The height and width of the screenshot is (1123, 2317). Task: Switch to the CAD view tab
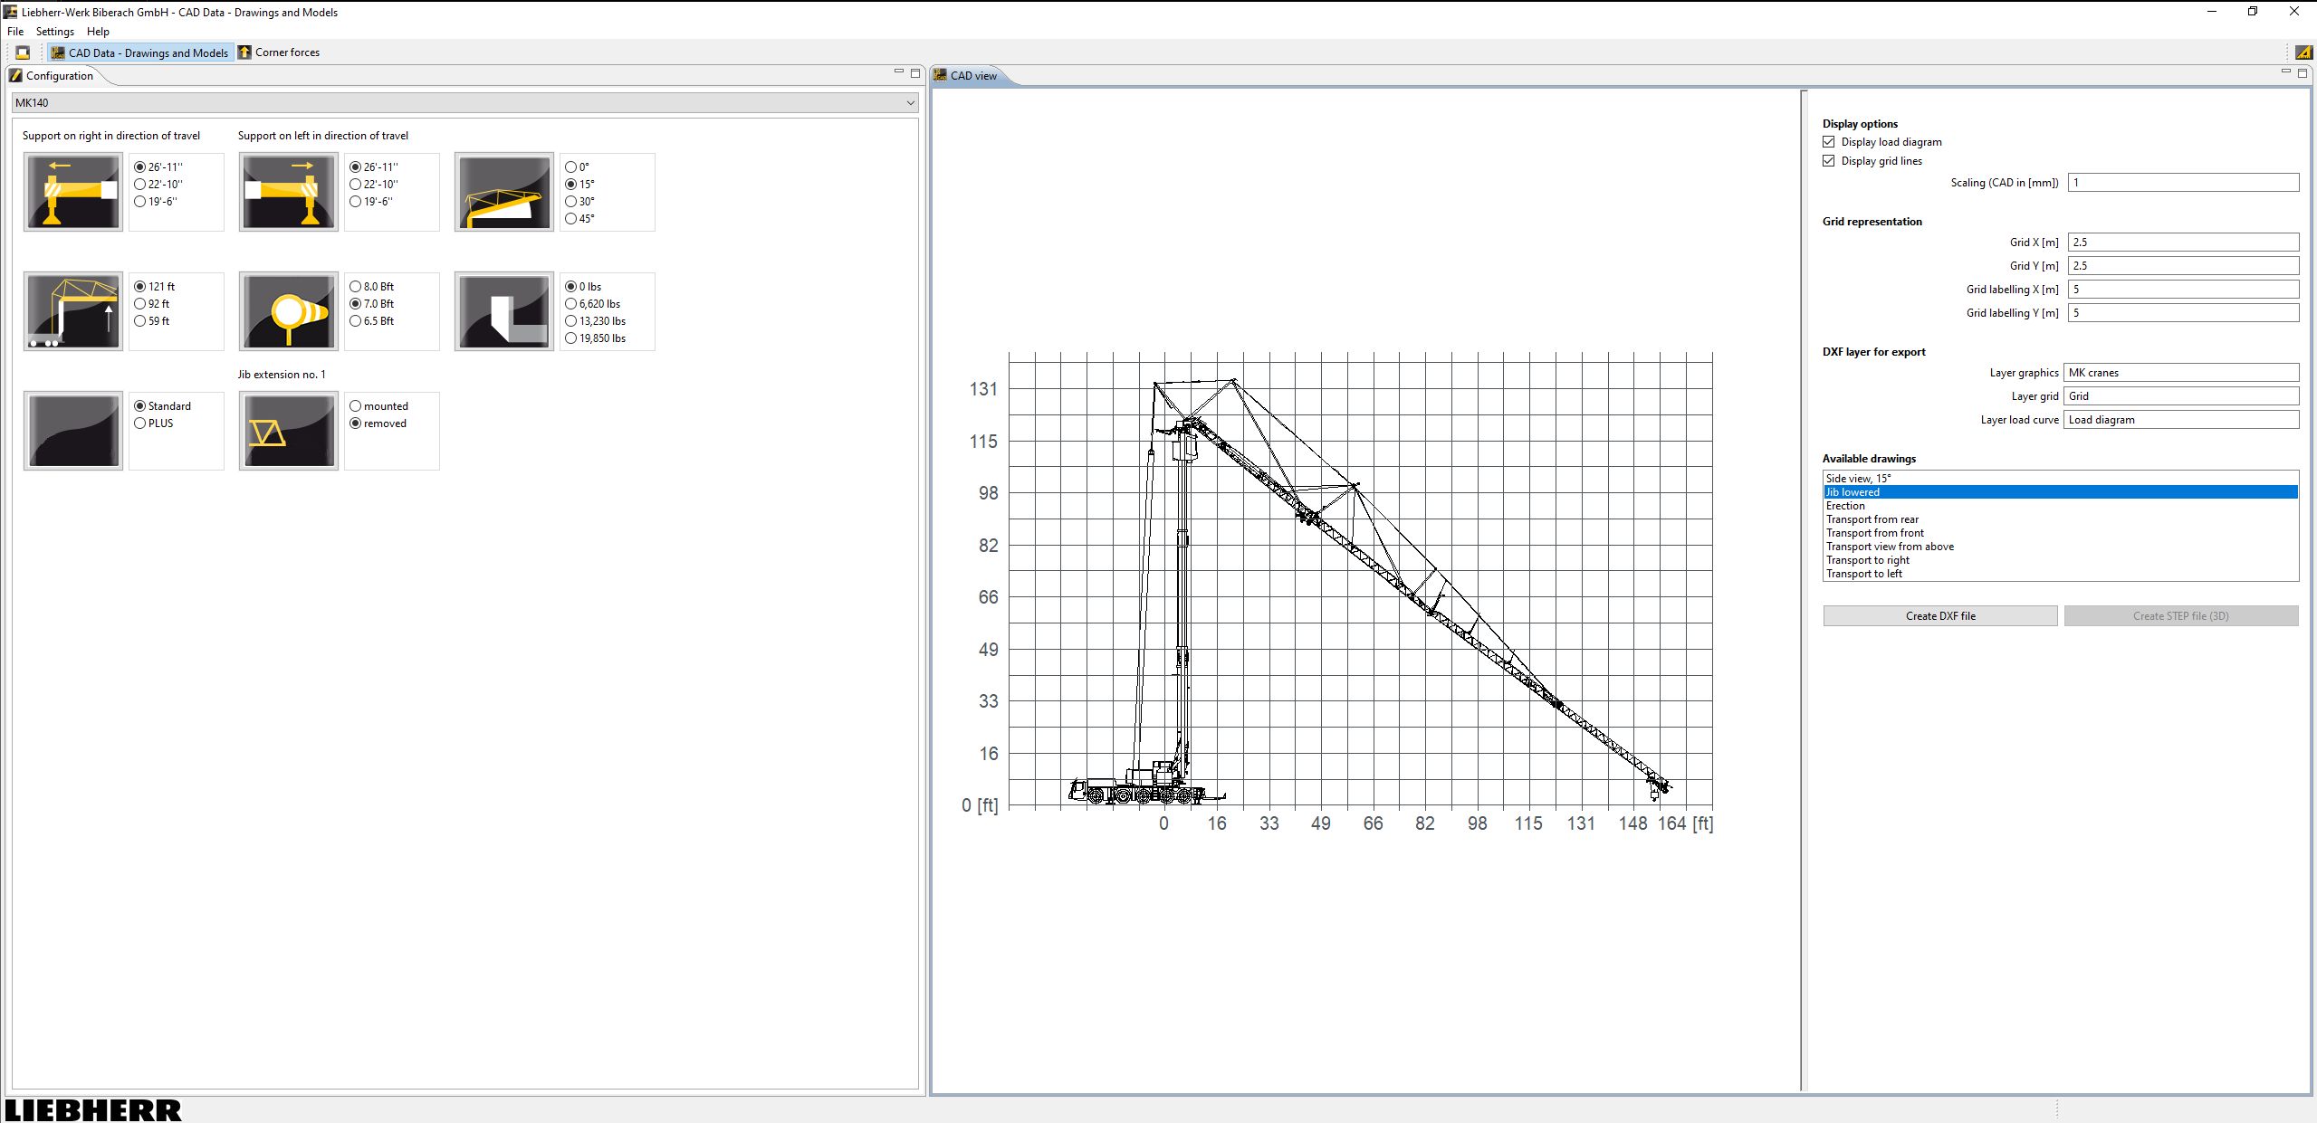click(x=969, y=75)
